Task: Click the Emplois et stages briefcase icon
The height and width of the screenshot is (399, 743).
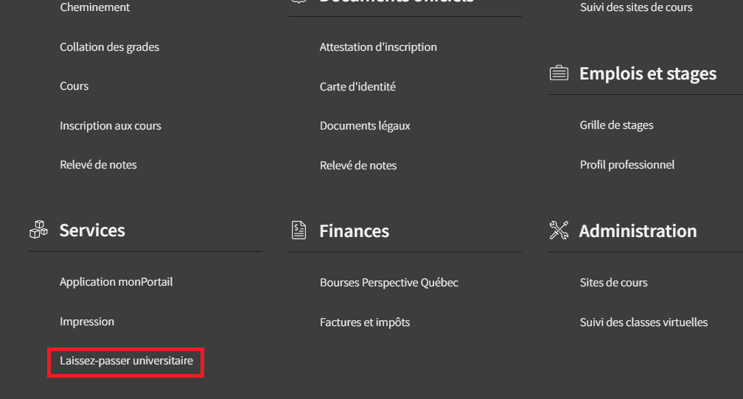Action: pos(559,73)
